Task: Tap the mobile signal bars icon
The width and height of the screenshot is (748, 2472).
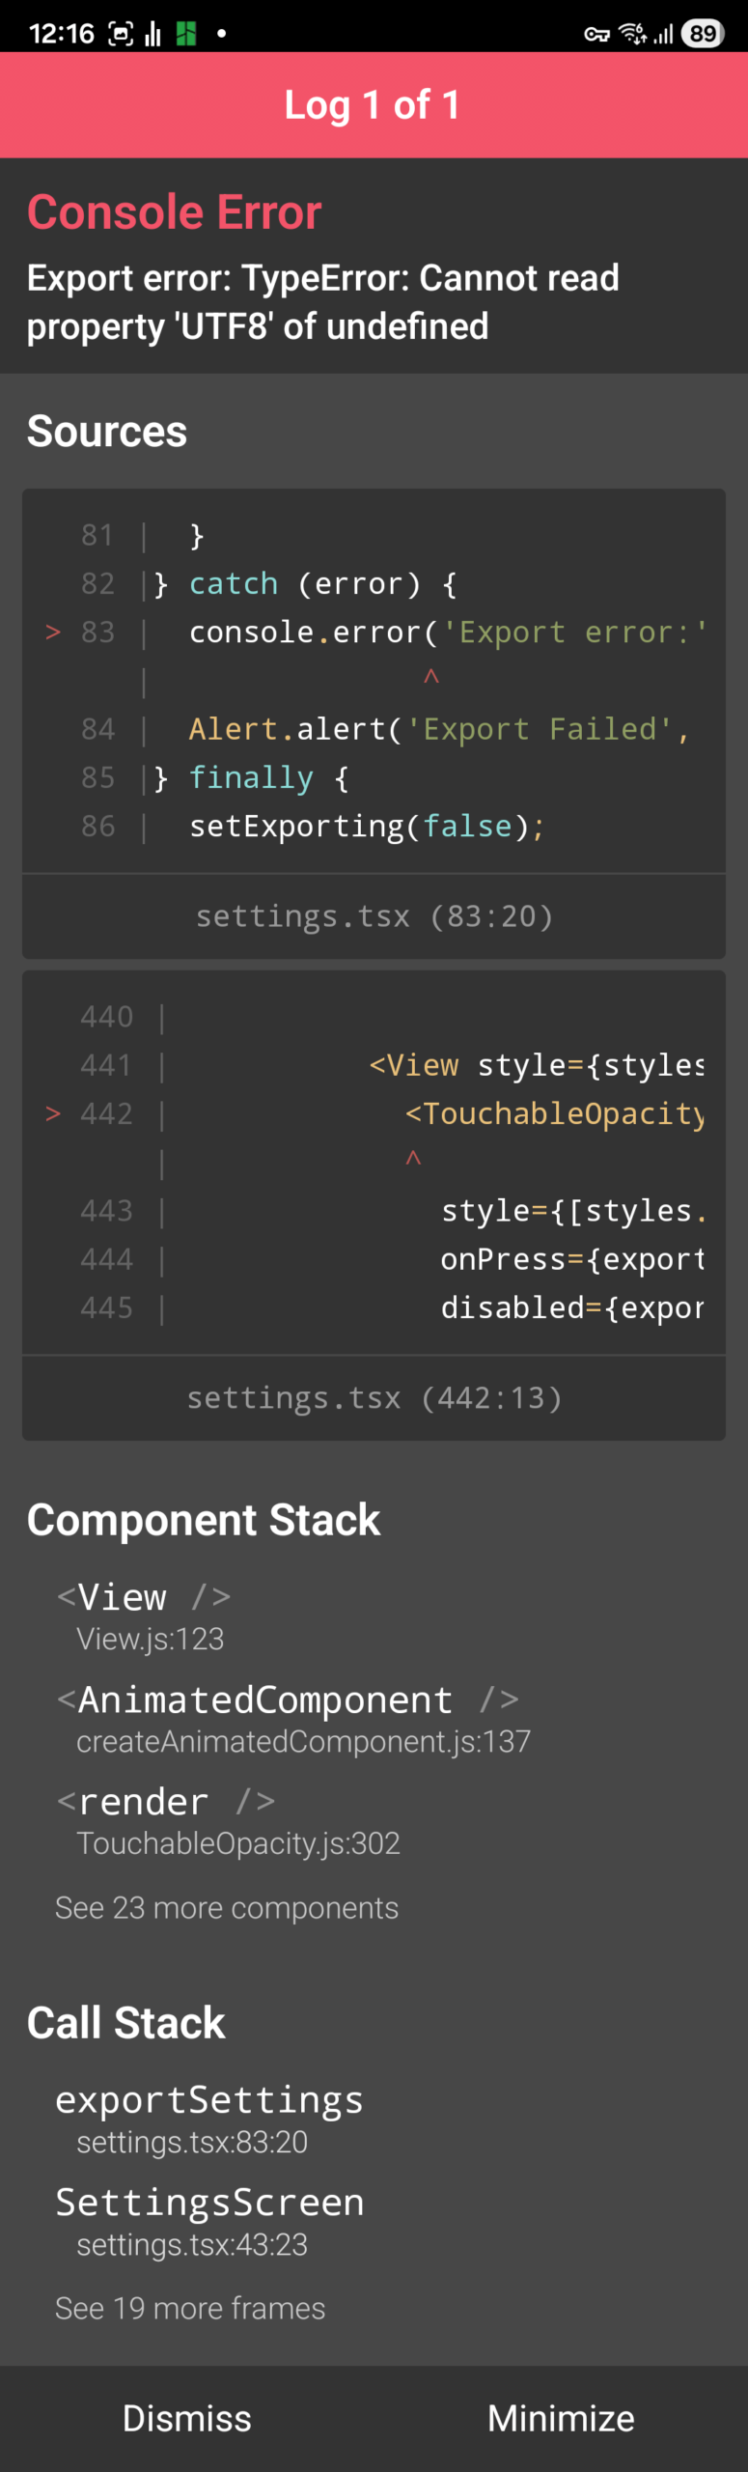Action: coord(664,35)
